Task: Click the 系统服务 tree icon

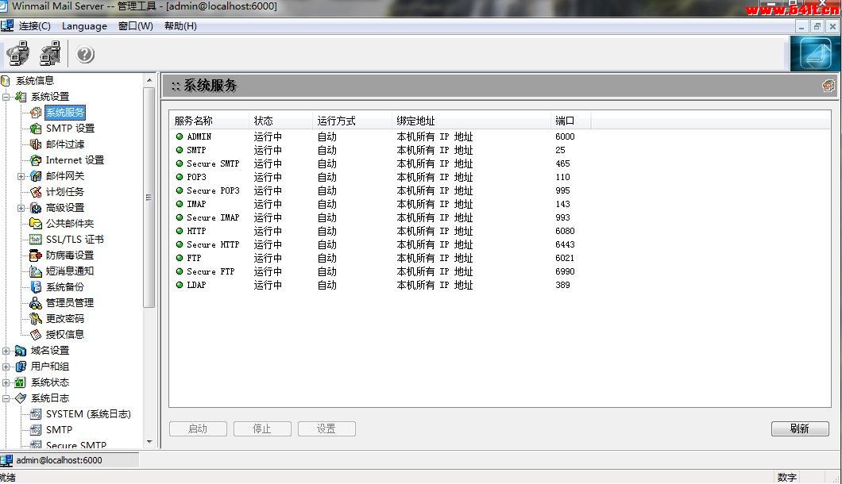Action: [36, 113]
